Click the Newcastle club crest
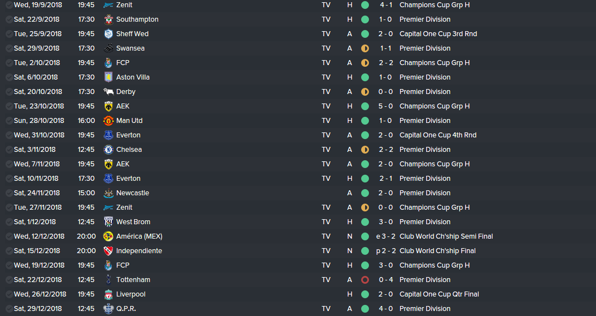596x316 pixels. (109, 193)
